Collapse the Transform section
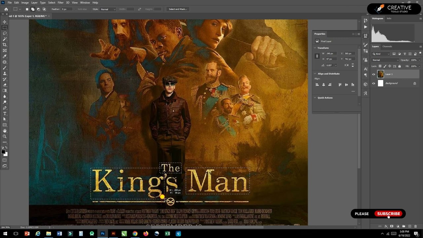Screen dimensions: 423x238 [315, 48]
